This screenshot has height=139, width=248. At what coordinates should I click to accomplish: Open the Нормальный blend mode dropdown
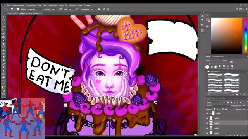click(x=35, y=9)
